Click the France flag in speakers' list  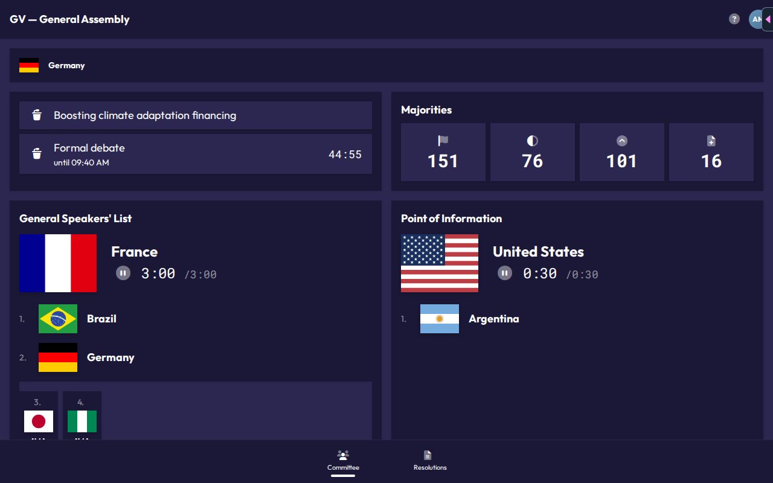(58, 263)
